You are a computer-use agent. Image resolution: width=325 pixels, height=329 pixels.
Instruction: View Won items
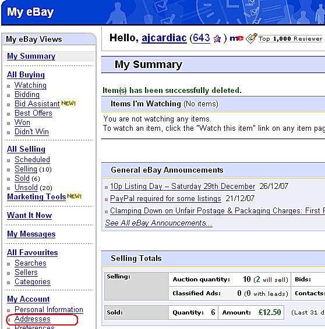[x=22, y=122]
